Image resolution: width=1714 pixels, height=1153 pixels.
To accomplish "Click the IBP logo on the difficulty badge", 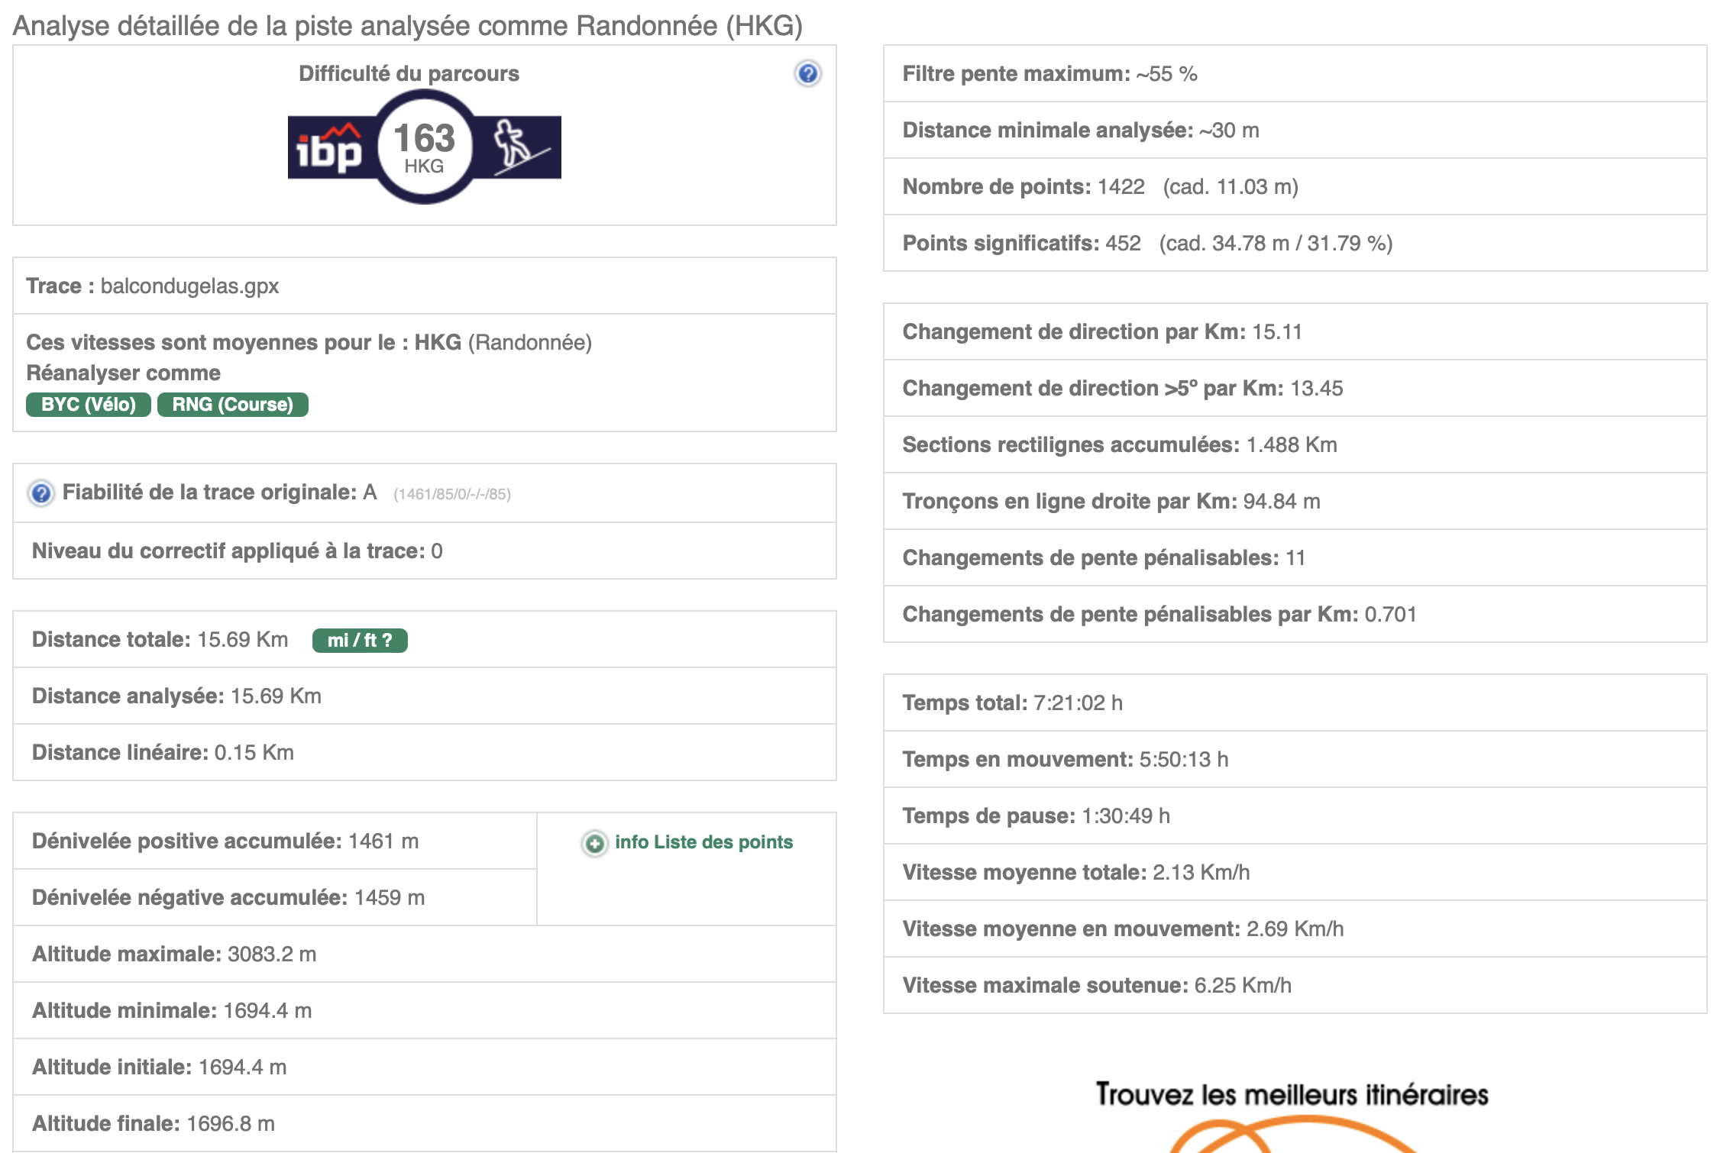I will point(329,149).
